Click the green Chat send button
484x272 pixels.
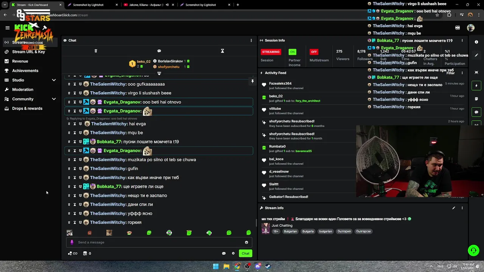coord(245,253)
